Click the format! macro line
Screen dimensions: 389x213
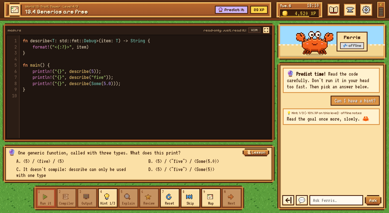point(61,47)
